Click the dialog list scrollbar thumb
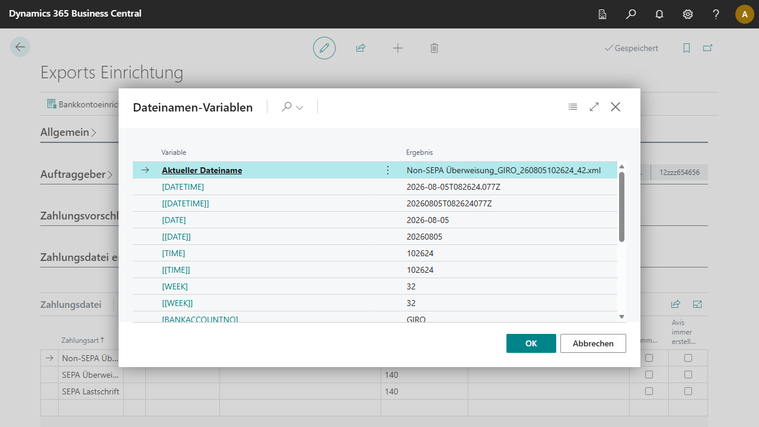The image size is (759, 427). [621, 207]
